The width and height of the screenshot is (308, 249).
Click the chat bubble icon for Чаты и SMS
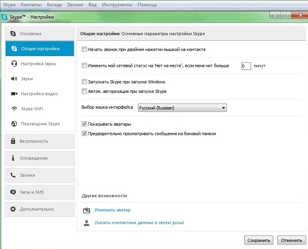point(13,192)
